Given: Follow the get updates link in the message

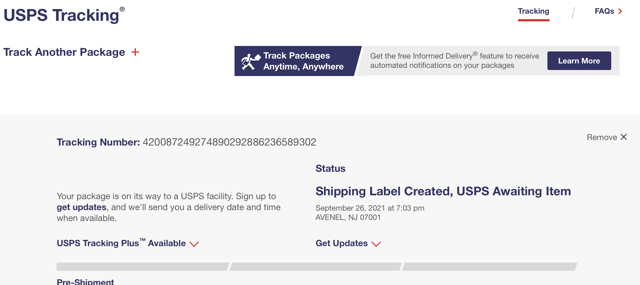Looking at the screenshot, I should tap(81, 207).
